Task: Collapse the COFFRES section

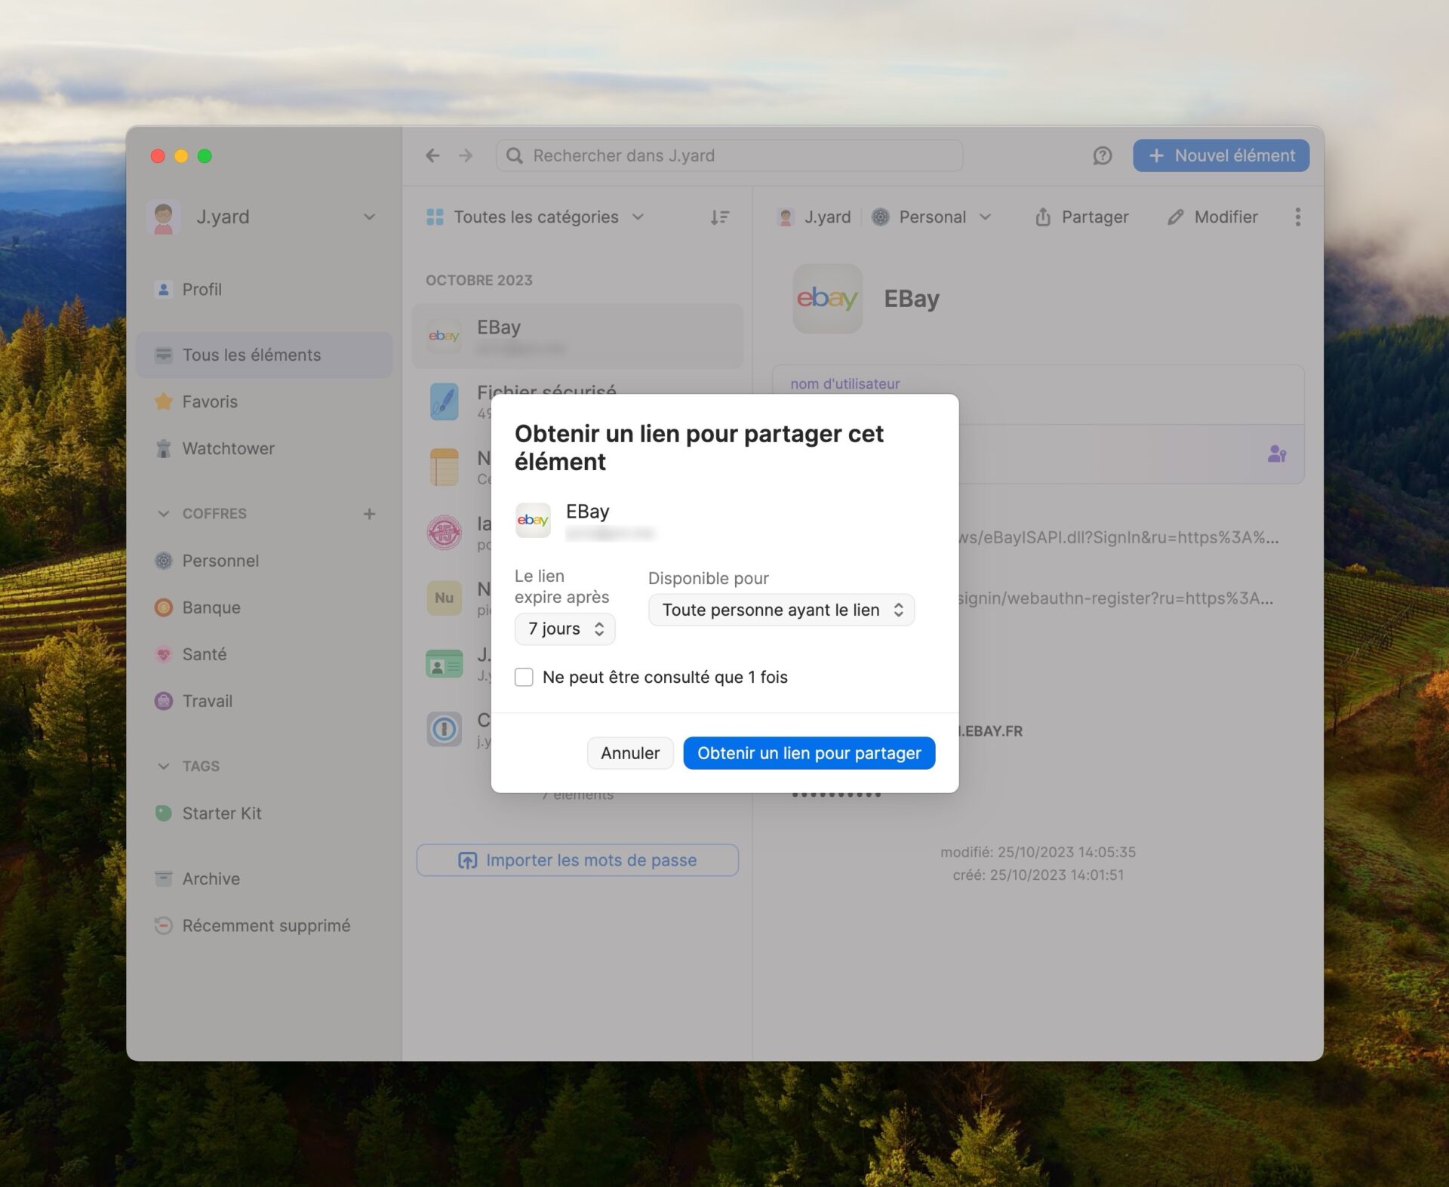Action: (164, 513)
